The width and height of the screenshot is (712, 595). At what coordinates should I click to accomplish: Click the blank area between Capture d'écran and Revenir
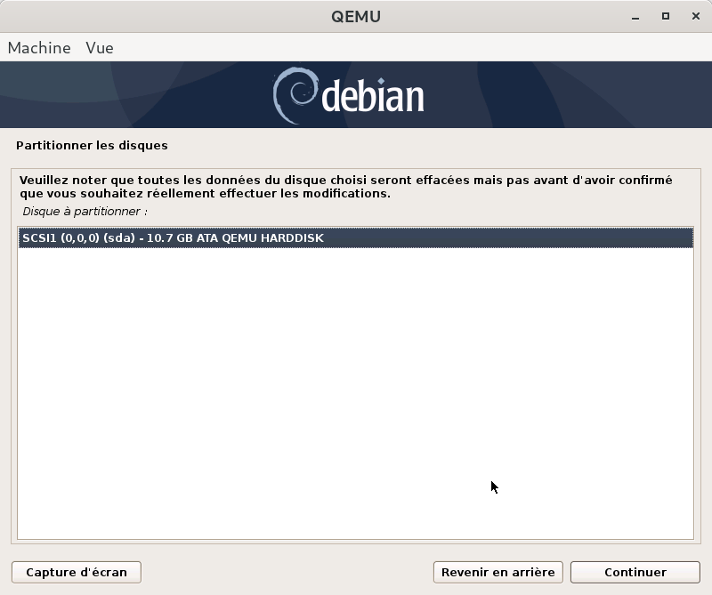click(285, 572)
